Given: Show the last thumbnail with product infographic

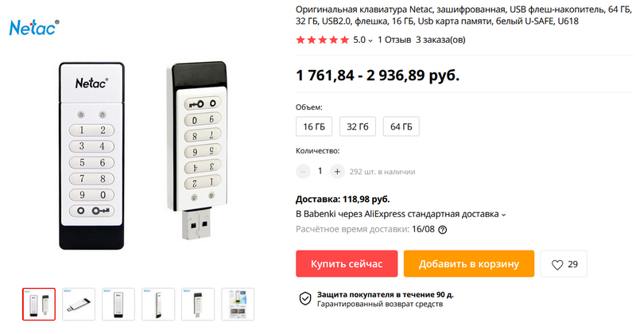Looking at the screenshot, I should (238, 305).
